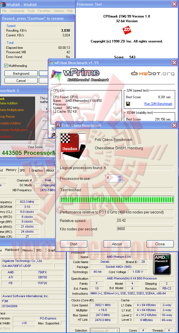
Task: Open the hwbot.org logo link in wPrime
Action: [153, 74]
